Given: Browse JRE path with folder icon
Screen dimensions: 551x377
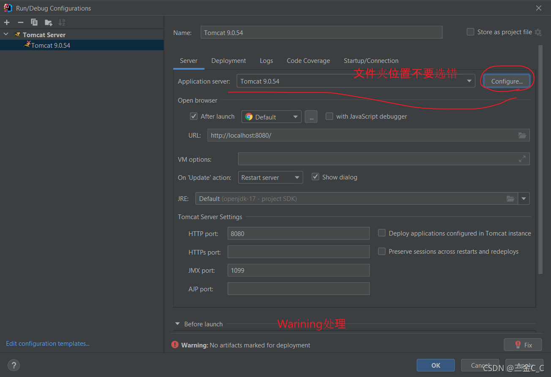Looking at the screenshot, I should coord(510,198).
